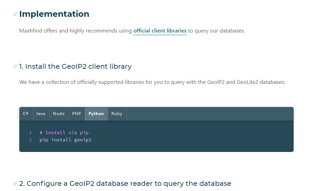Open the official client libraries link
This screenshot has width=316, height=191.
[160, 31]
